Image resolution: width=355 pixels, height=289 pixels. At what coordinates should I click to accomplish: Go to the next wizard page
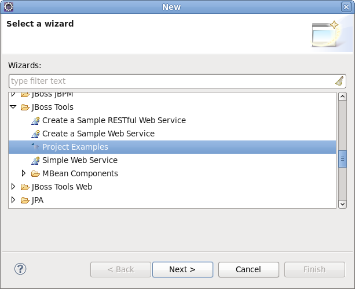pyautogui.click(x=182, y=269)
